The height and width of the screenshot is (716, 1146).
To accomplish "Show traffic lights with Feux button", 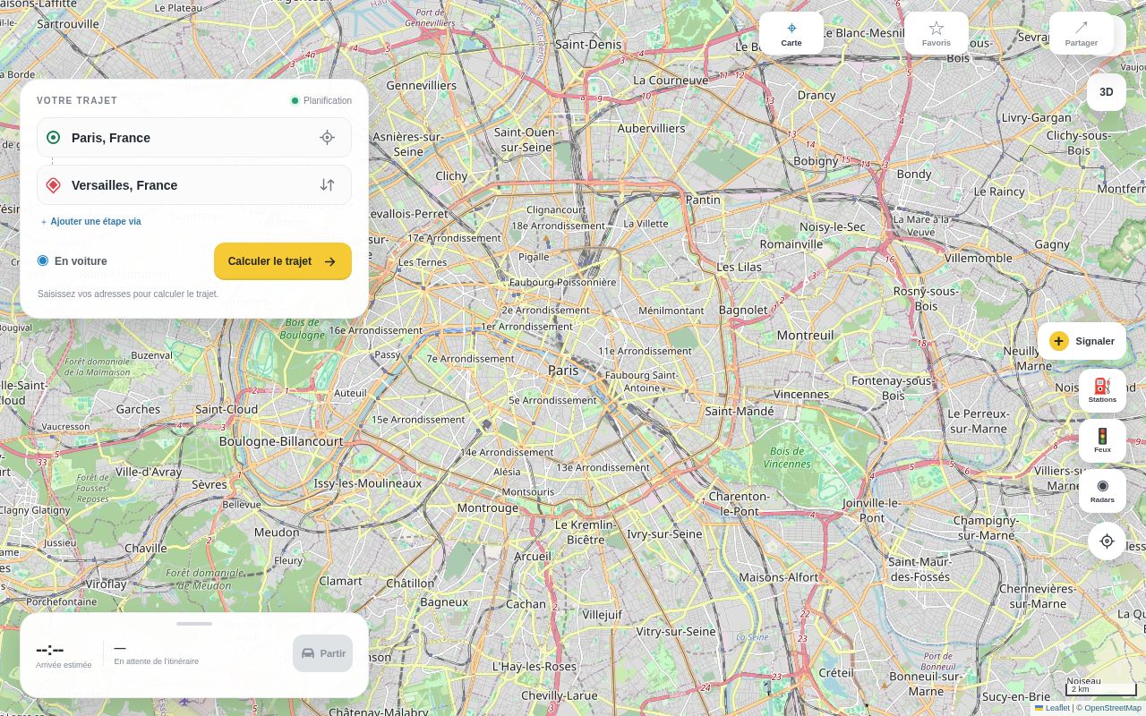I will click(x=1102, y=441).
